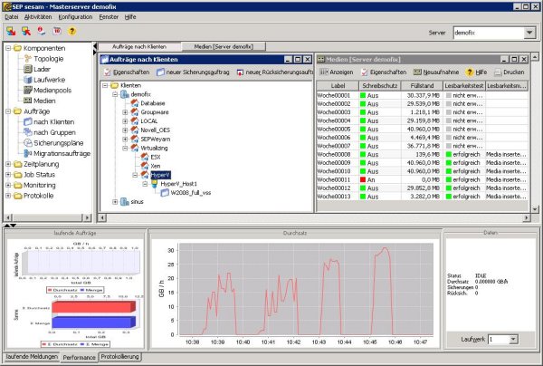Open the Laufwerk dropdown
The height and width of the screenshot is (366, 543).
[x=513, y=339]
